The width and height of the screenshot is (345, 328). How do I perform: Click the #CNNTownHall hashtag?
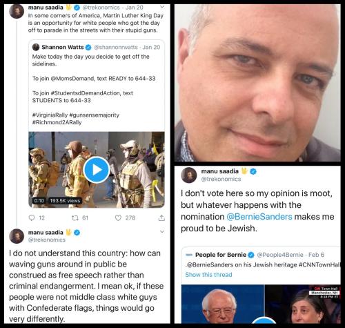click(x=319, y=265)
